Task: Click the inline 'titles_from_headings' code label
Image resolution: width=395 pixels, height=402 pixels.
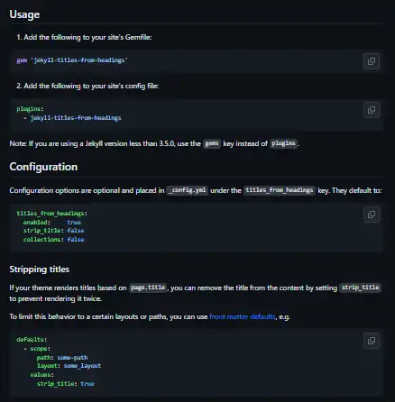Action: click(280, 190)
